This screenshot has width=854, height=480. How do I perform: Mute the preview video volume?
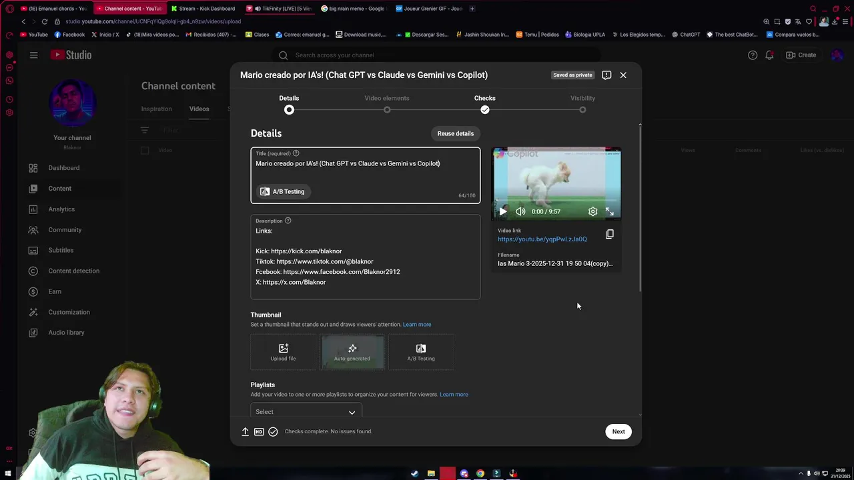click(x=520, y=211)
